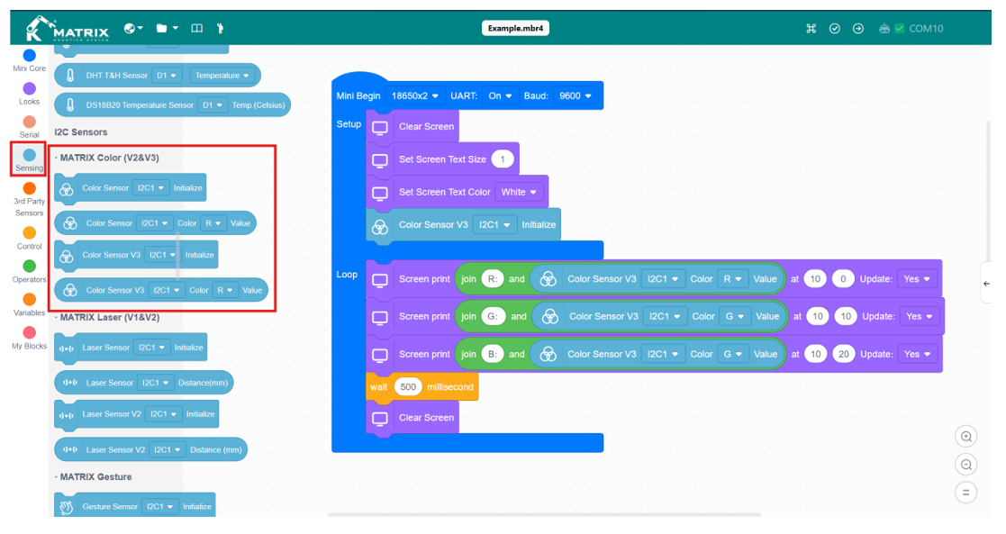Click screen icon on the R: Screen print row

pyautogui.click(x=380, y=280)
